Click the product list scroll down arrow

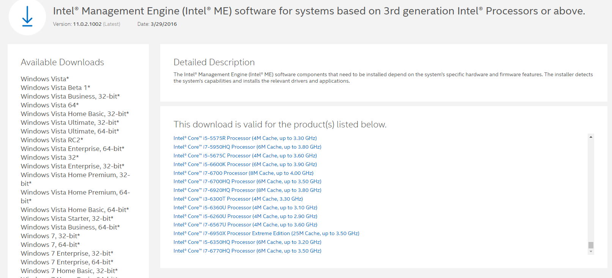591,251
